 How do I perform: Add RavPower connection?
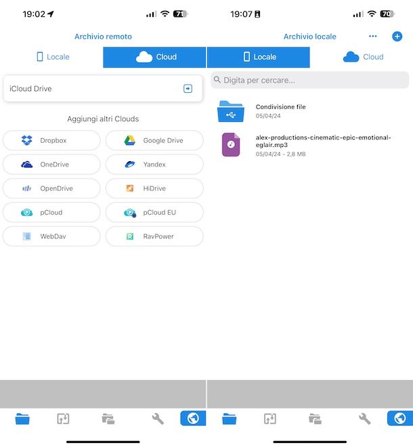(154, 236)
